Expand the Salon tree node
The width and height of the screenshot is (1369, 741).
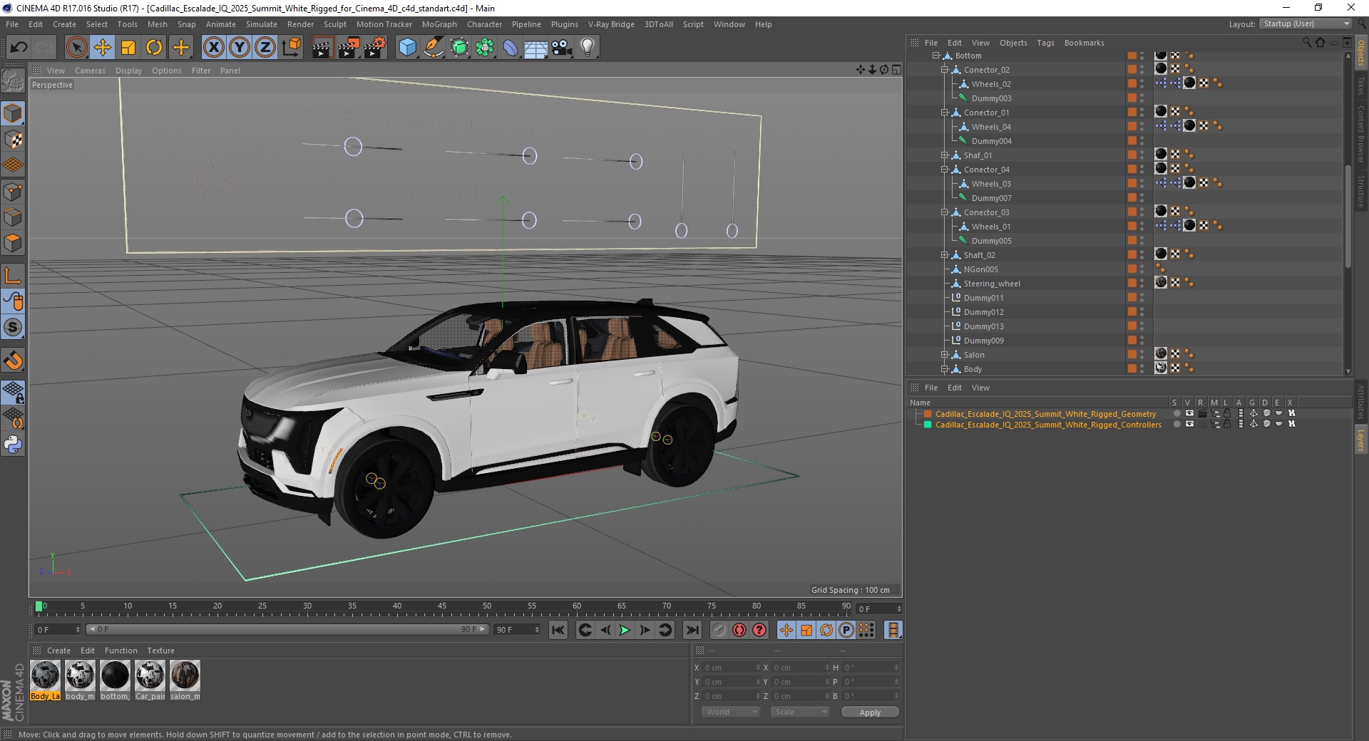944,355
